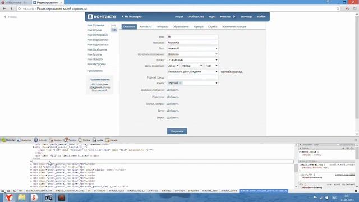Click the выйти link in the header
The width and height of the screenshot is (359, 202).
(x=261, y=17)
